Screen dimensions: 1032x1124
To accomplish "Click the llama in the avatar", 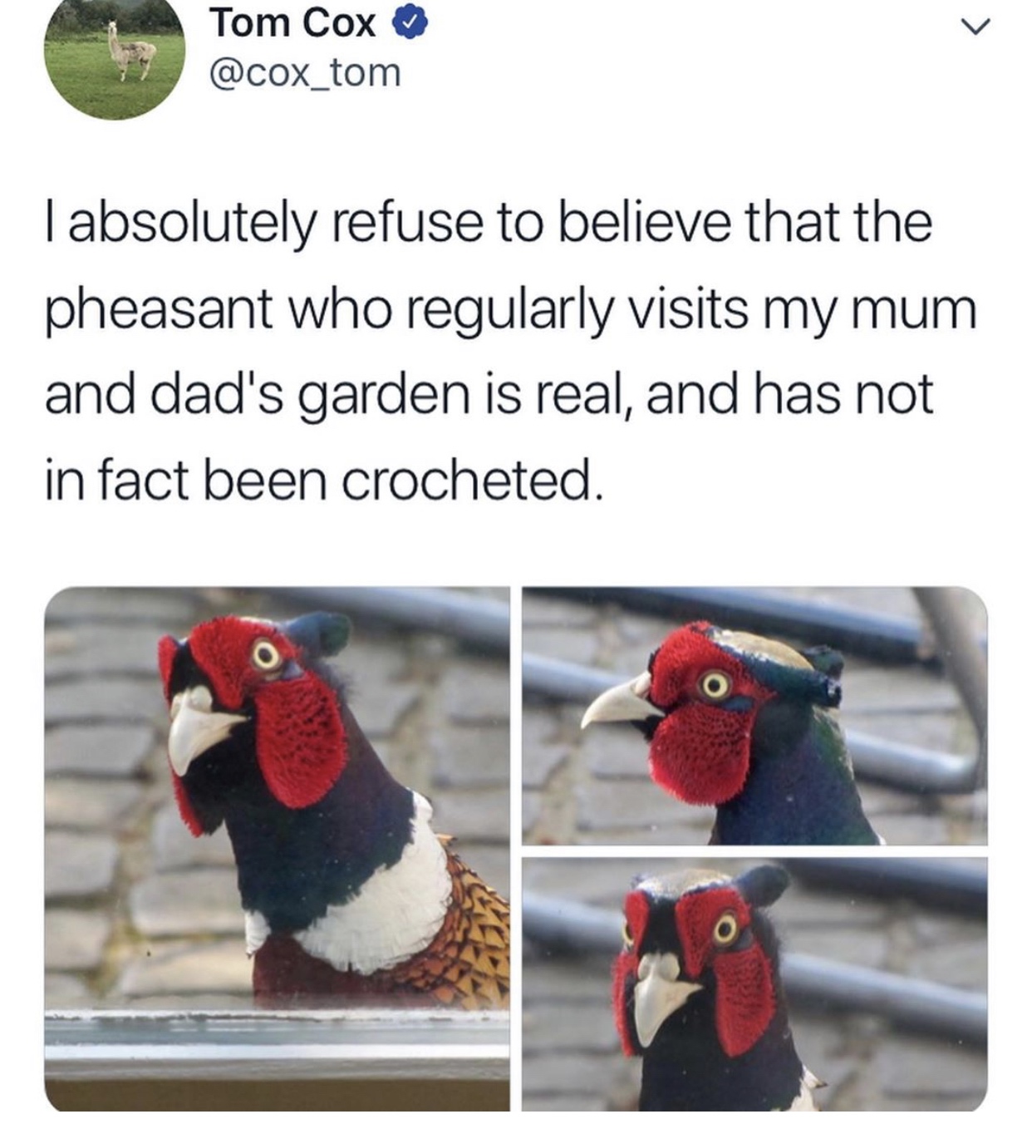I will 130,52.
